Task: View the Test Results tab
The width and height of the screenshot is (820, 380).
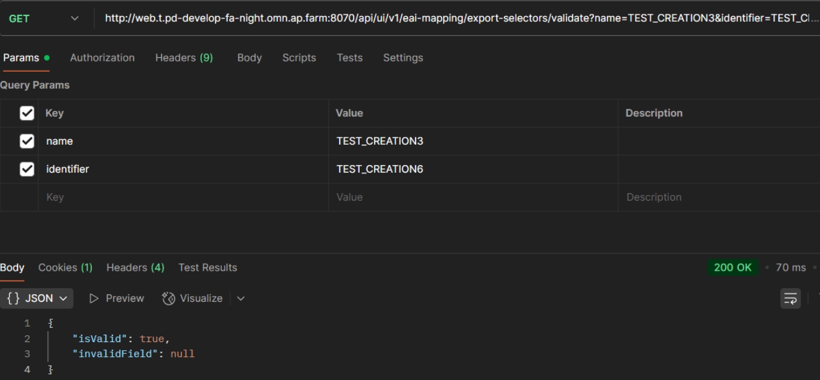Action: pyautogui.click(x=207, y=268)
